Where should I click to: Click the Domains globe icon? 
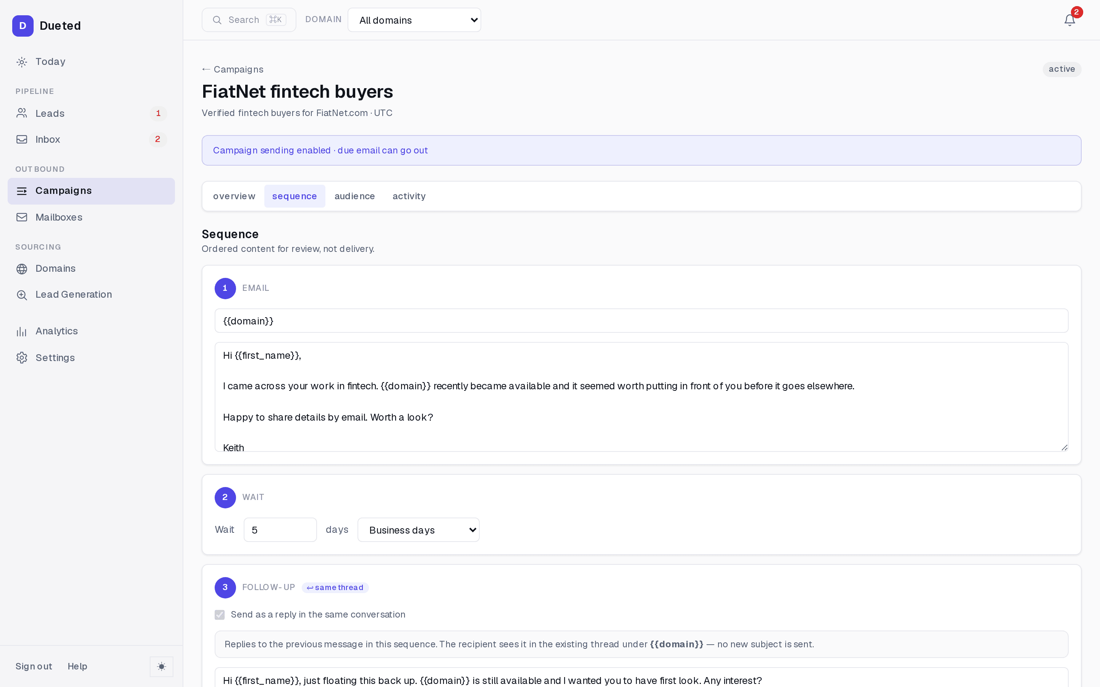[22, 269]
